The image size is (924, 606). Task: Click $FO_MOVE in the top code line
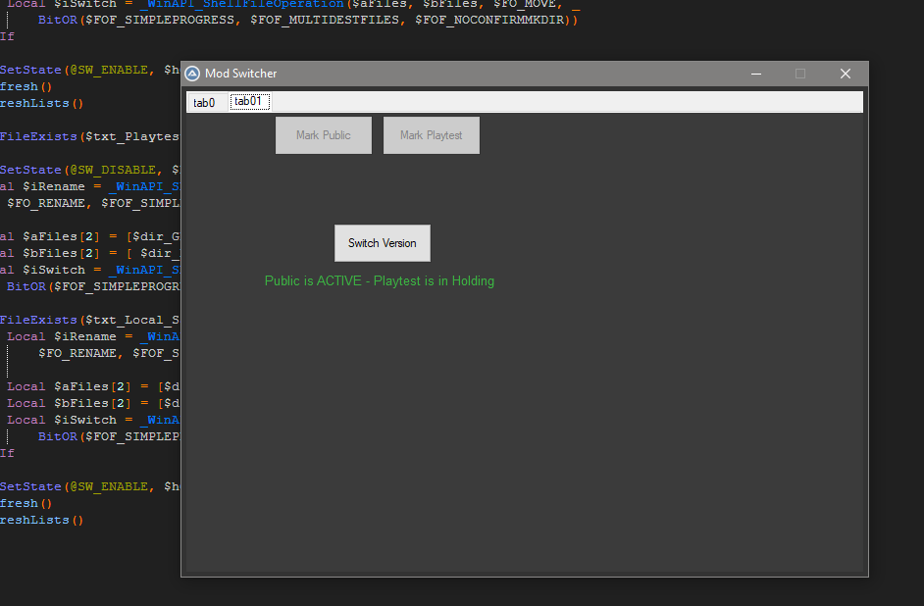point(525,4)
